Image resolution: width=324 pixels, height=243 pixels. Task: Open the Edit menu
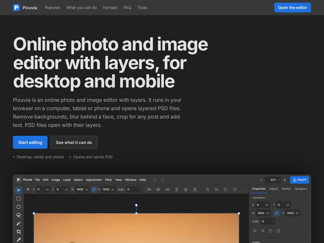(x=46, y=180)
